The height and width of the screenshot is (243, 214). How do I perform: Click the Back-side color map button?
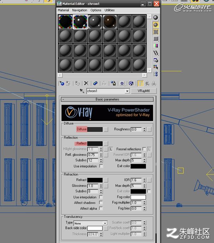(x=106, y=228)
